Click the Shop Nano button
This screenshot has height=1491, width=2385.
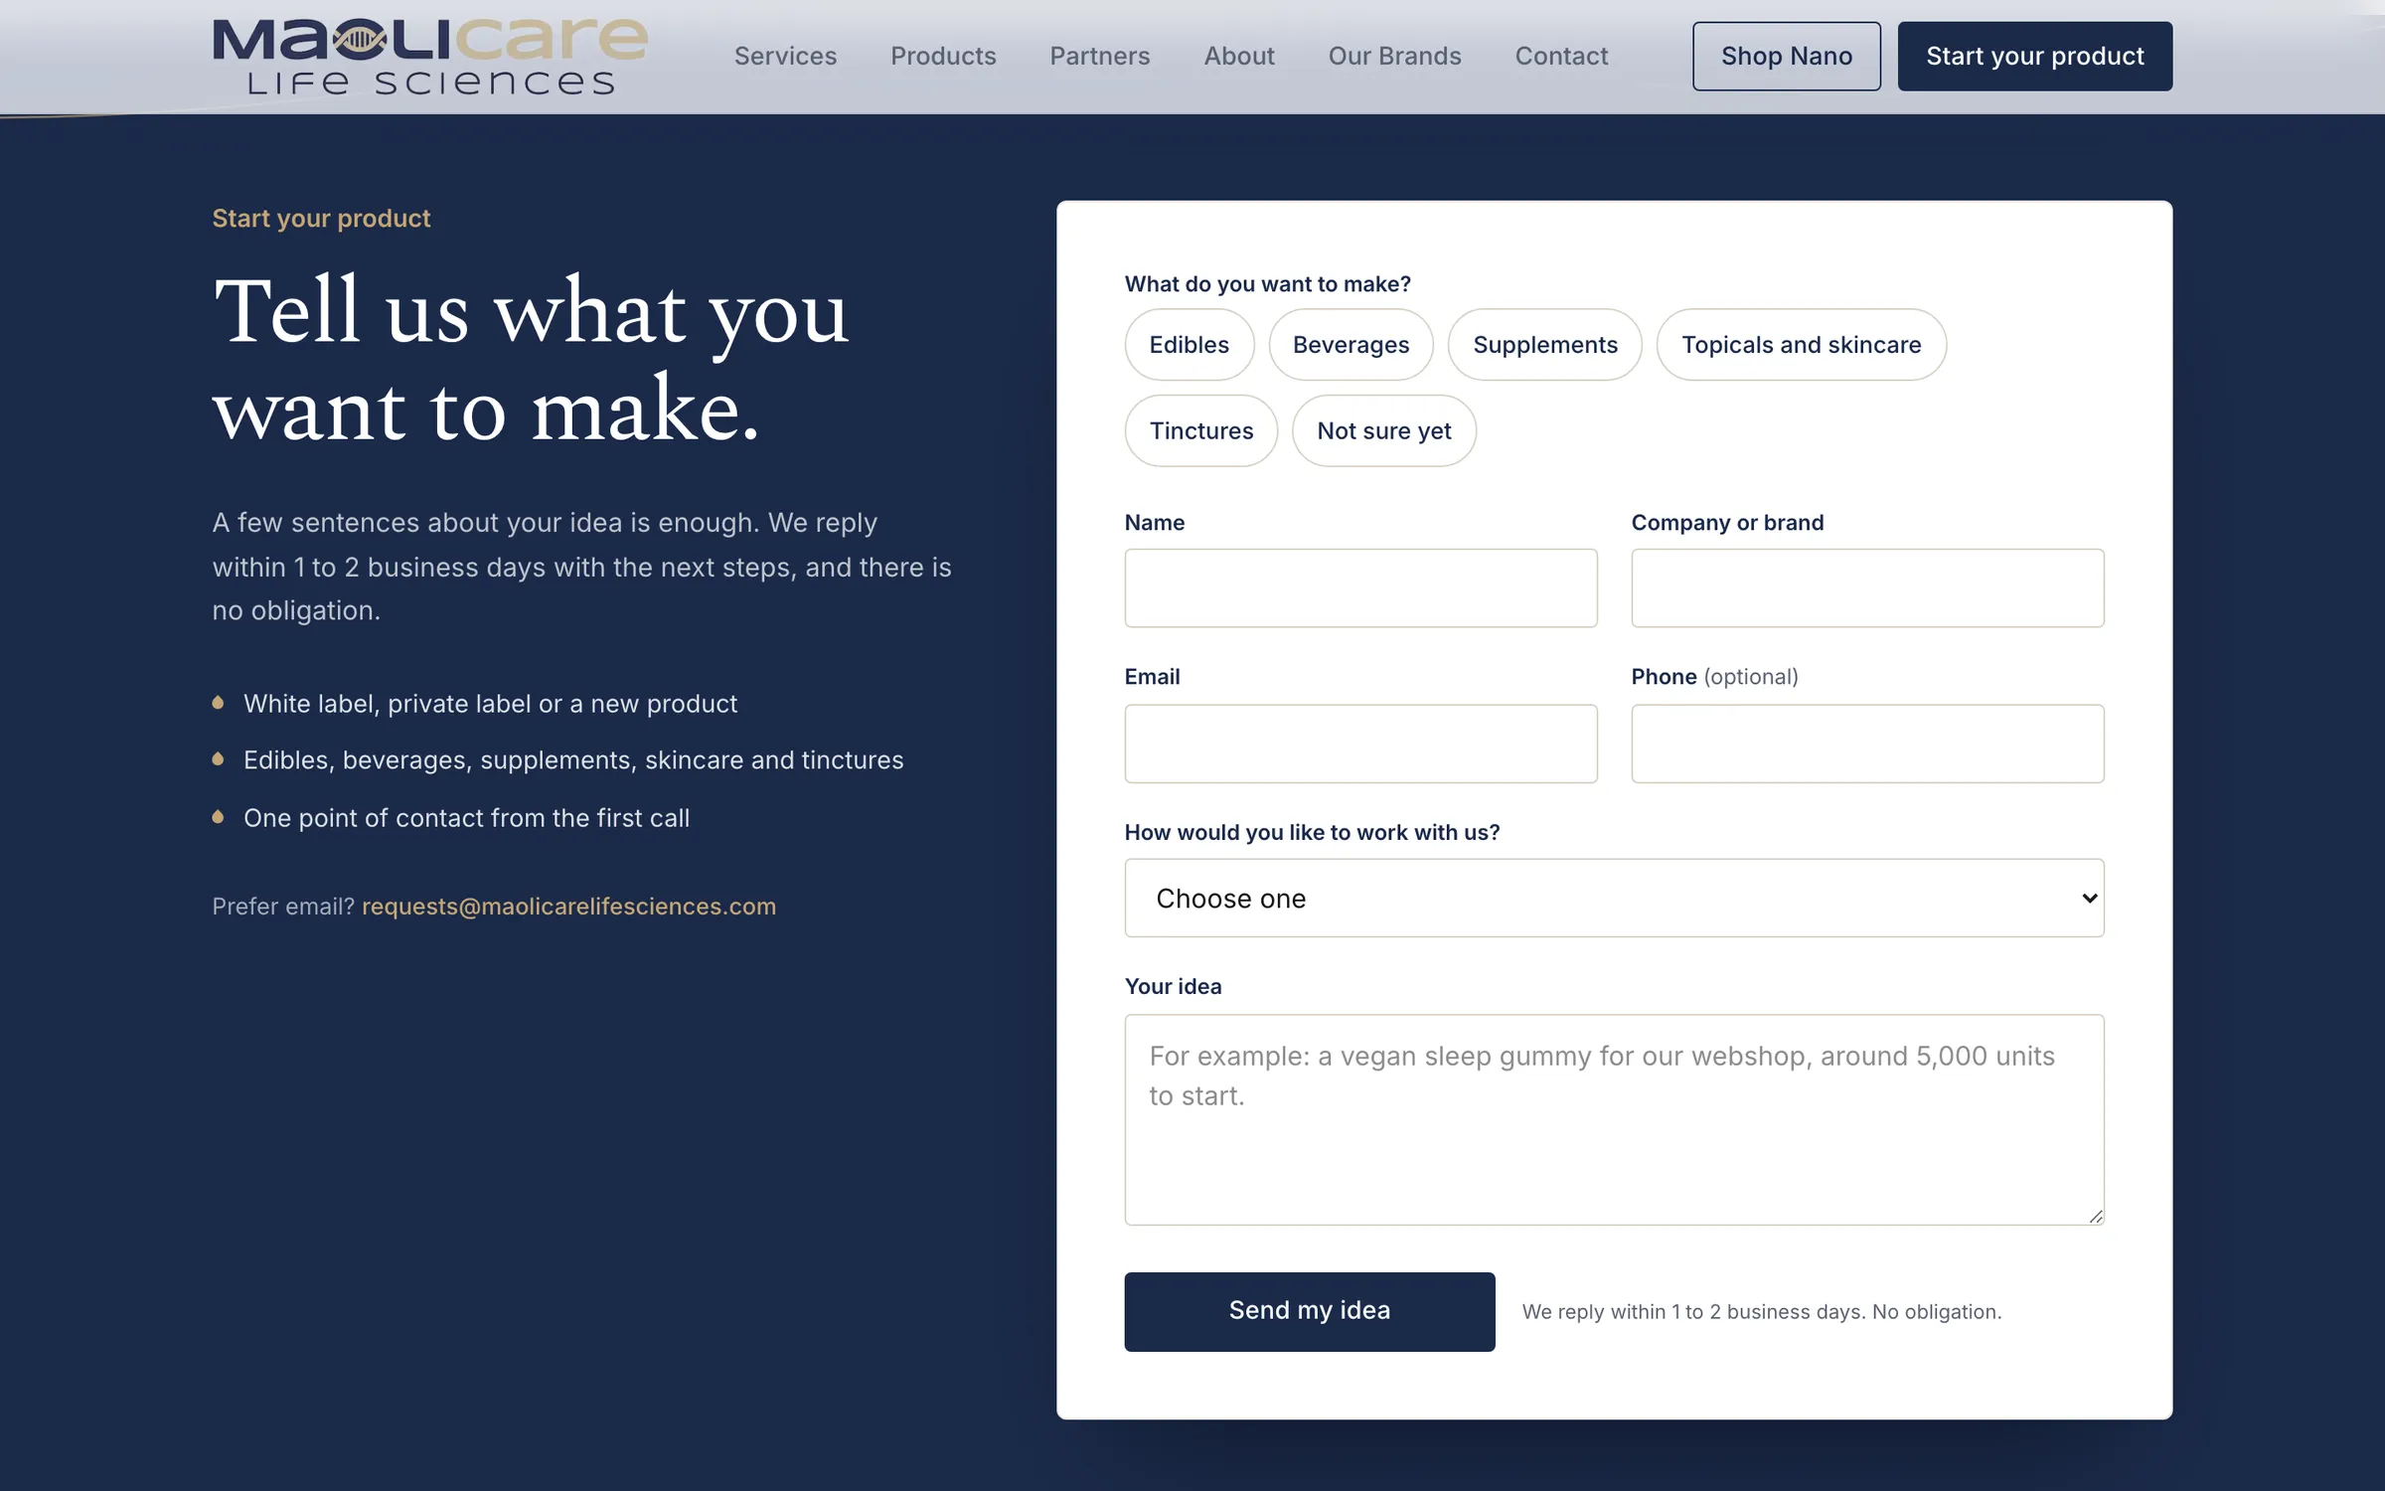click(x=1786, y=57)
